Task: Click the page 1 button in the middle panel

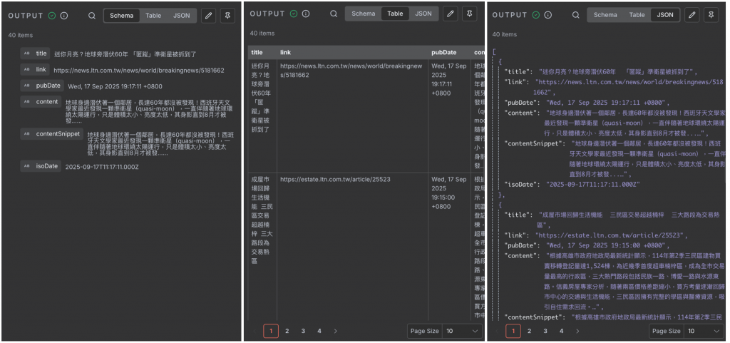Action: click(x=270, y=331)
